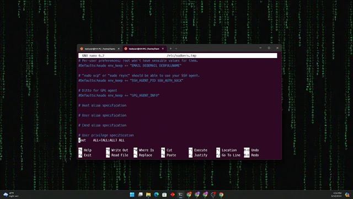Click the colorful system tray icon beside the clock
Viewport: 353px width, 199px height.
pyautogui.click(x=347, y=195)
